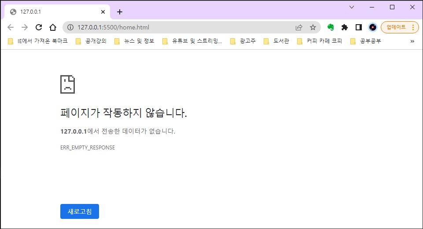Open a new tab with the plus
Screen dimensions: 423x229
click(x=120, y=12)
